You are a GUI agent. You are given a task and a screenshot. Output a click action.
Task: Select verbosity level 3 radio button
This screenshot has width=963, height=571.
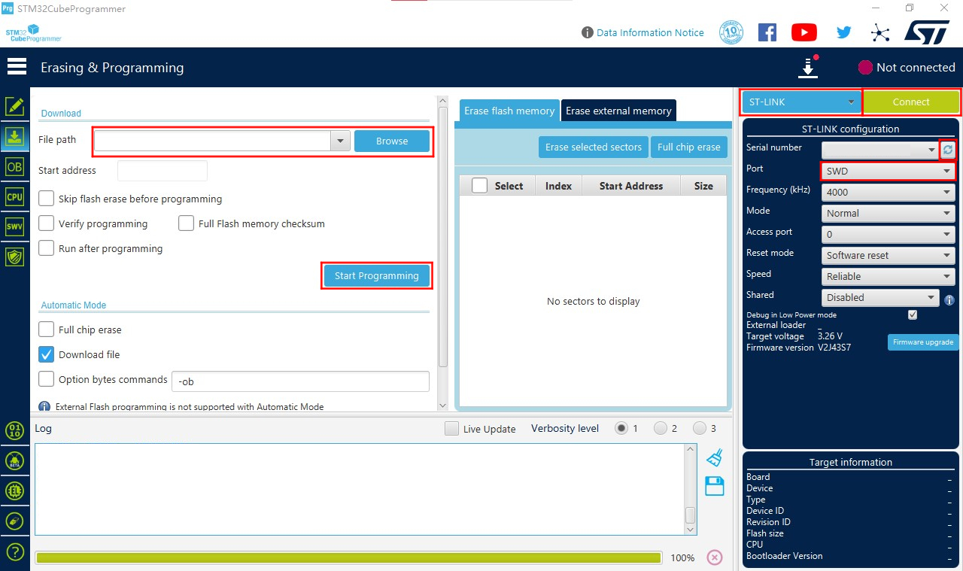700,428
